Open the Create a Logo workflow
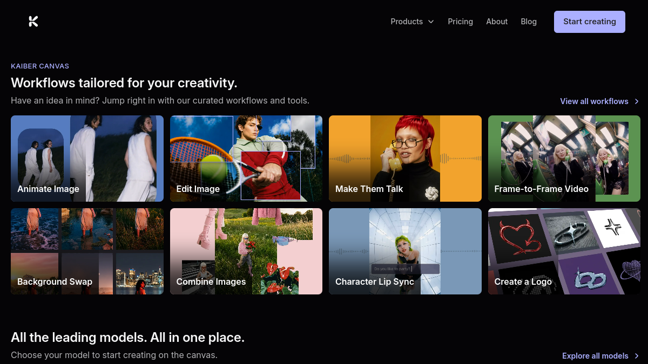Screen dimensions: 648x364 click(564, 251)
